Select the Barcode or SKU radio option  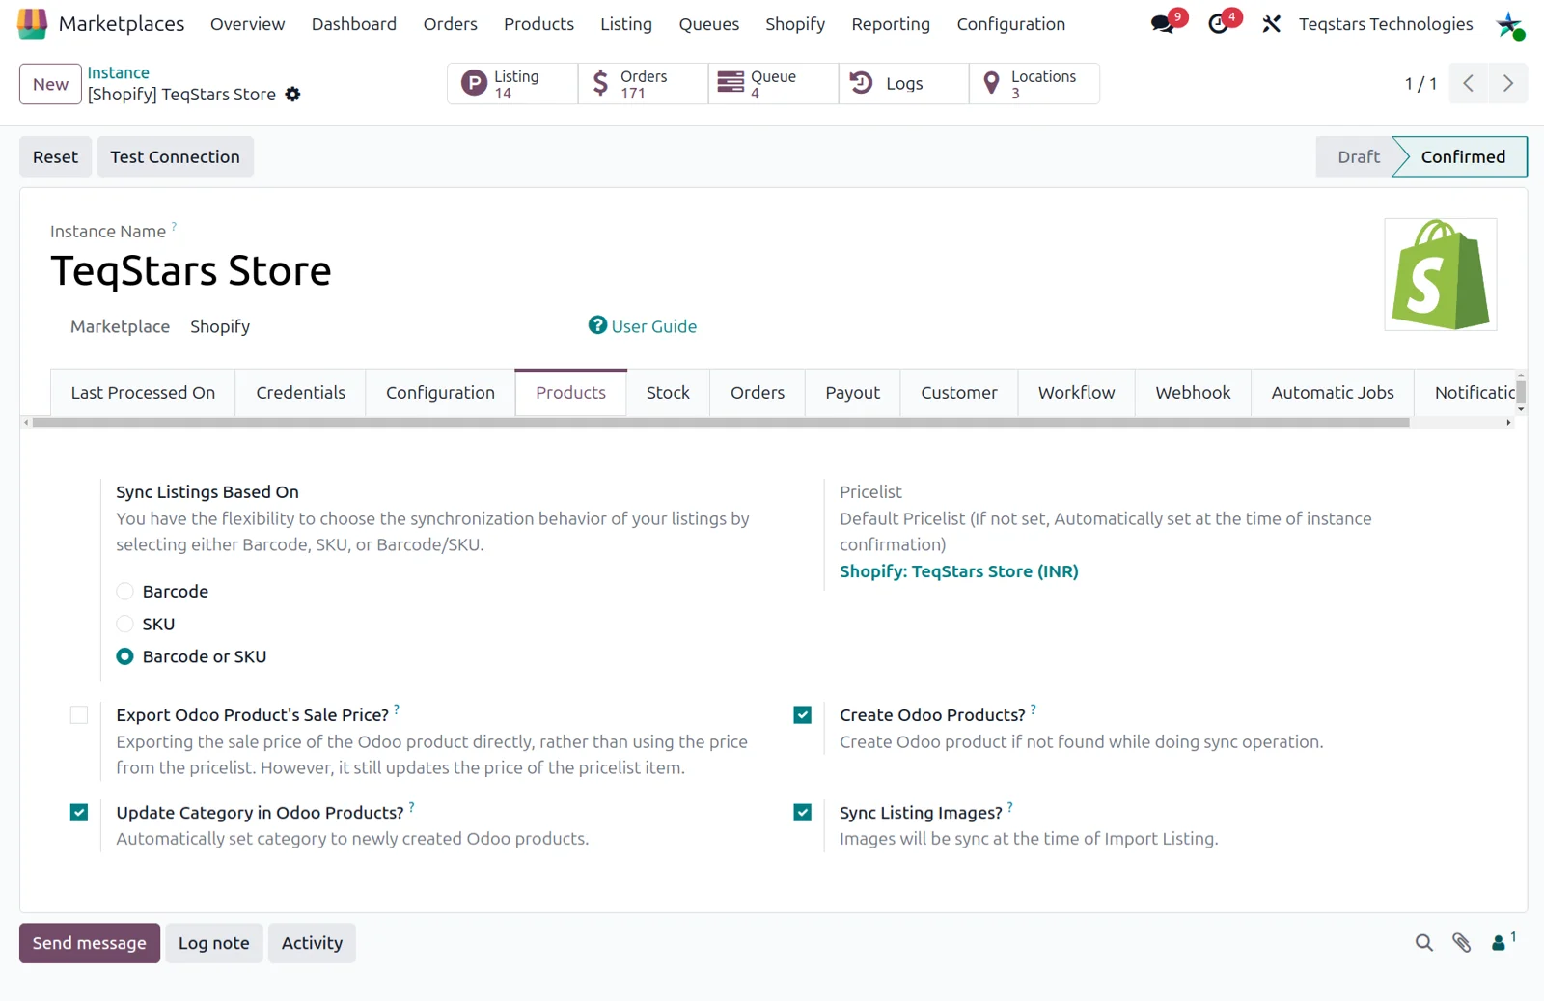124,656
